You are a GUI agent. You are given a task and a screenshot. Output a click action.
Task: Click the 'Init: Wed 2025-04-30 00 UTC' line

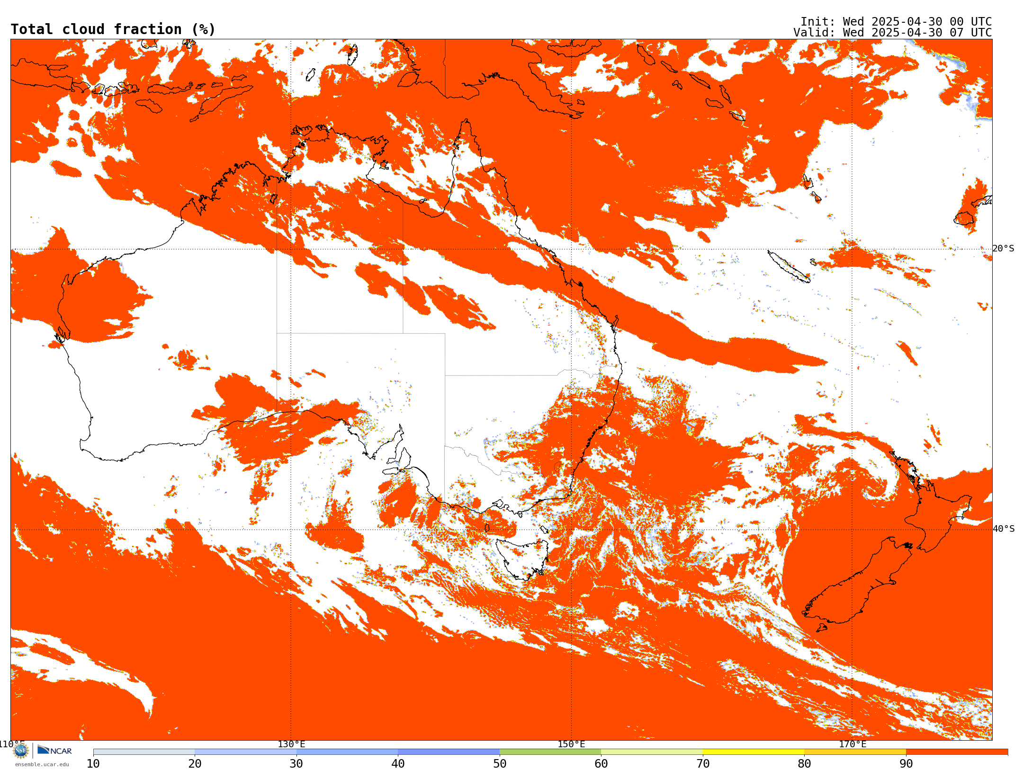coord(896,22)
